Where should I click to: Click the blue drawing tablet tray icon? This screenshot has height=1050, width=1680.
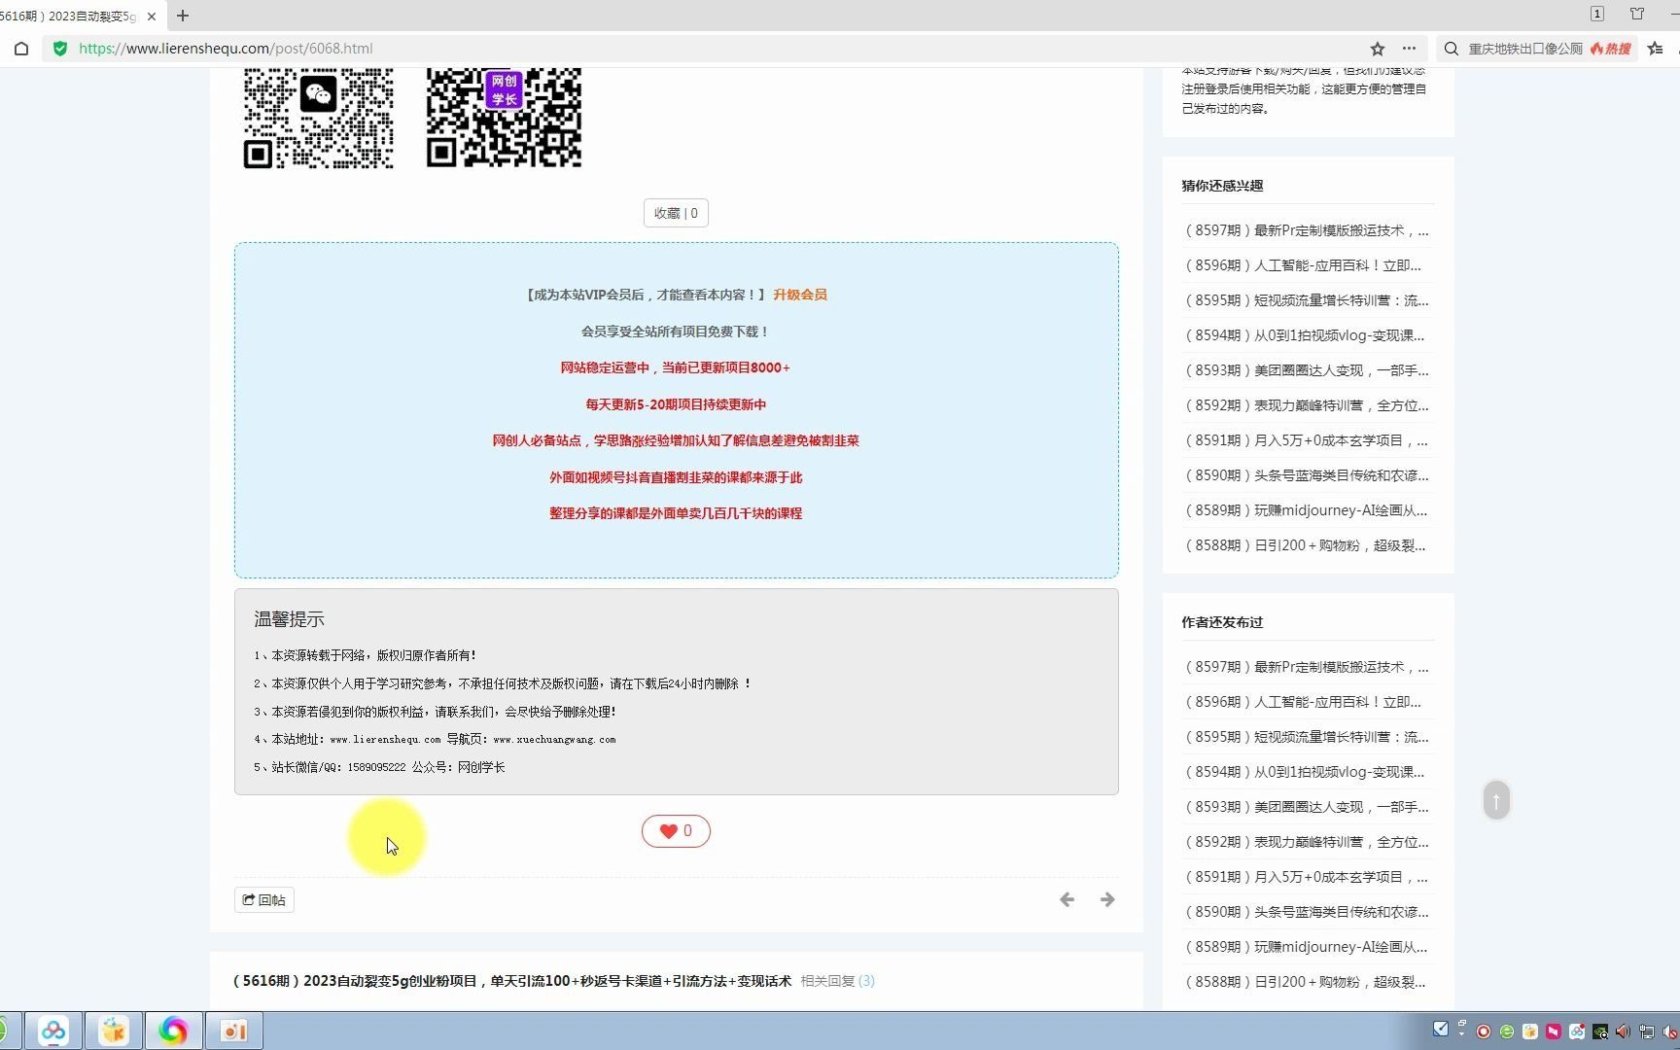1441,1029
